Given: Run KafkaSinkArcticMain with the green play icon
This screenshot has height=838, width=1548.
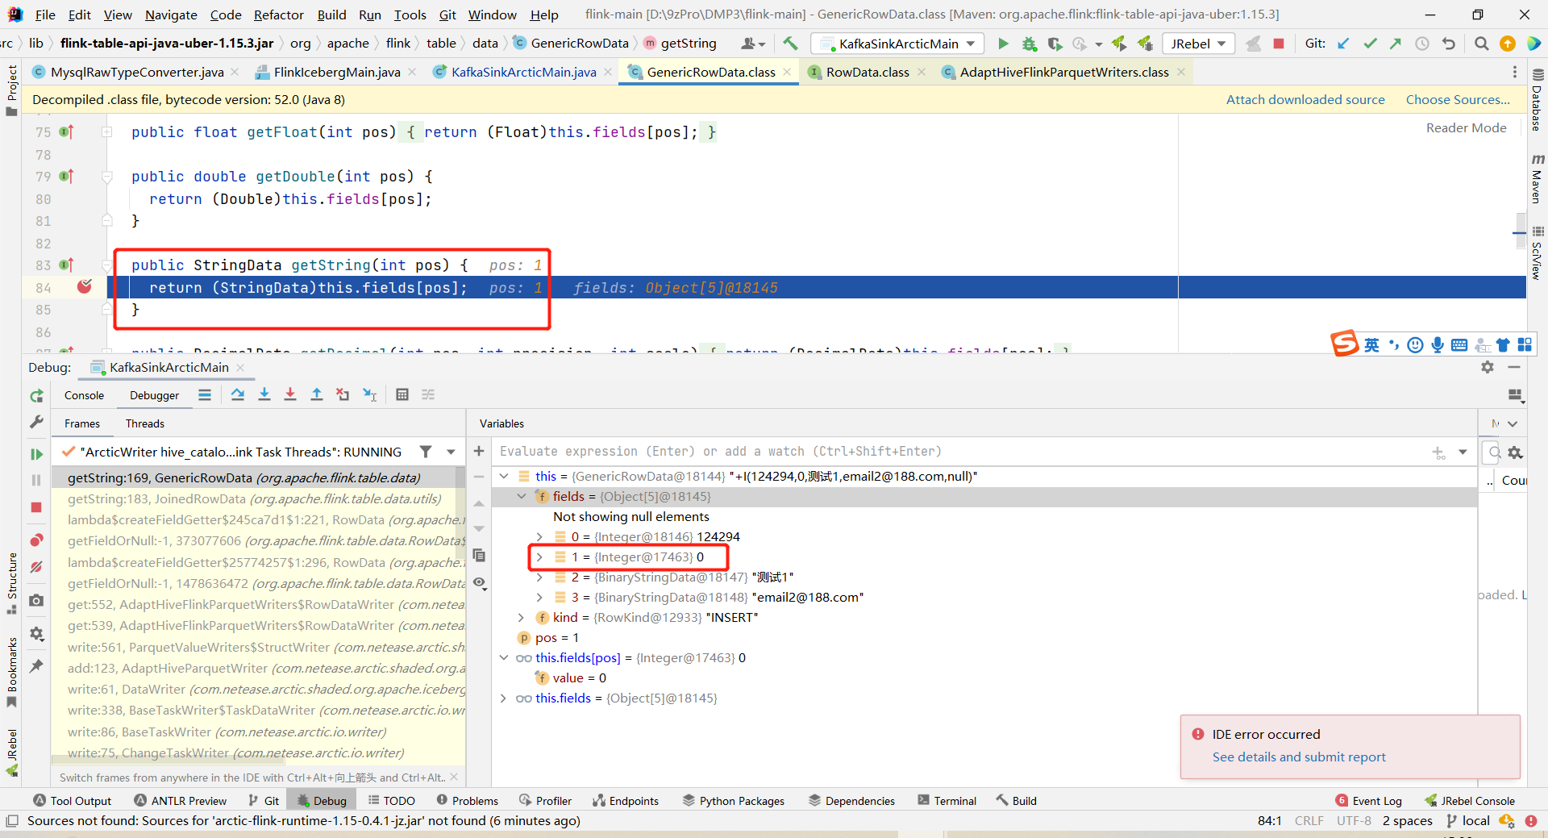Looking at the screenshot, I should pyautogui.click(x=1003, y=44).
